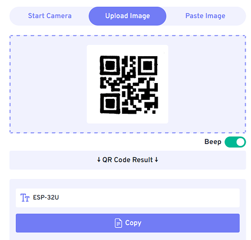
Task: Click the left down-arrow beside QR Code Result
Action: point(99,160)
